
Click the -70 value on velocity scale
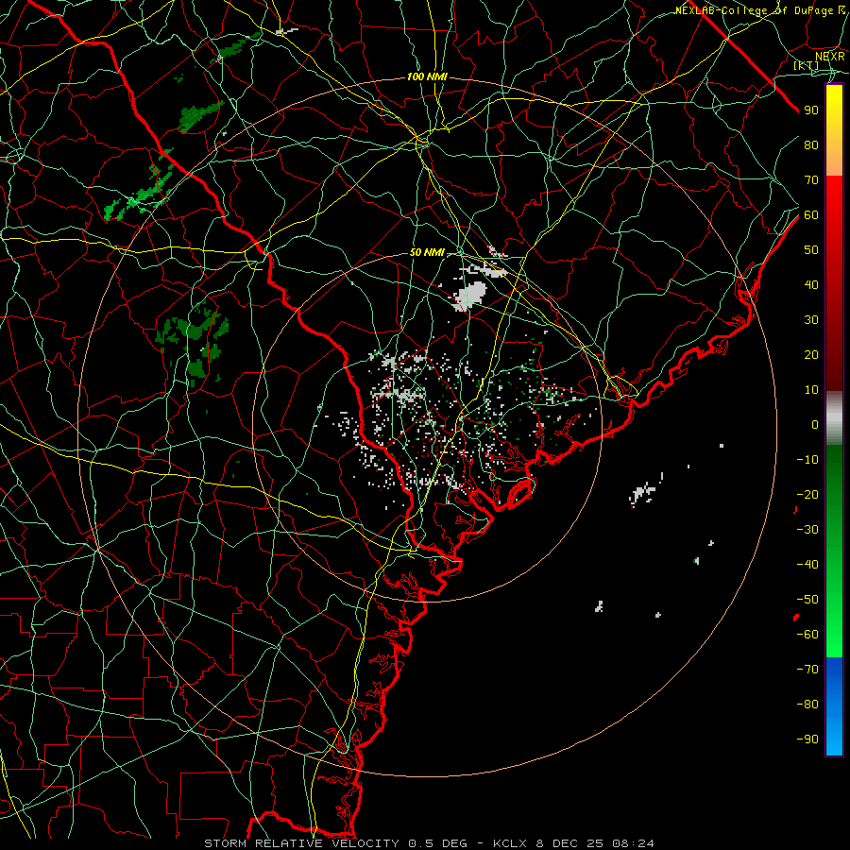tap(807, 670)
